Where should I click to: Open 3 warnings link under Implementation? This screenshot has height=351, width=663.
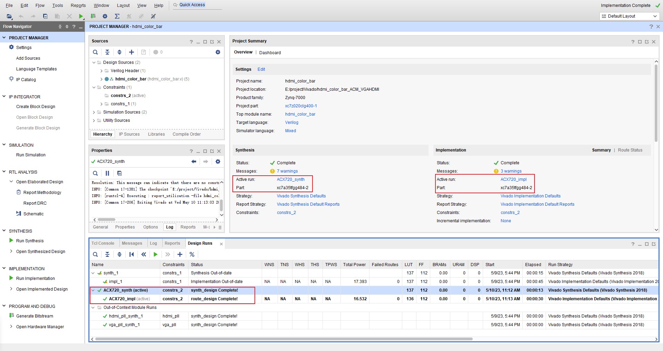coord(511,171)
